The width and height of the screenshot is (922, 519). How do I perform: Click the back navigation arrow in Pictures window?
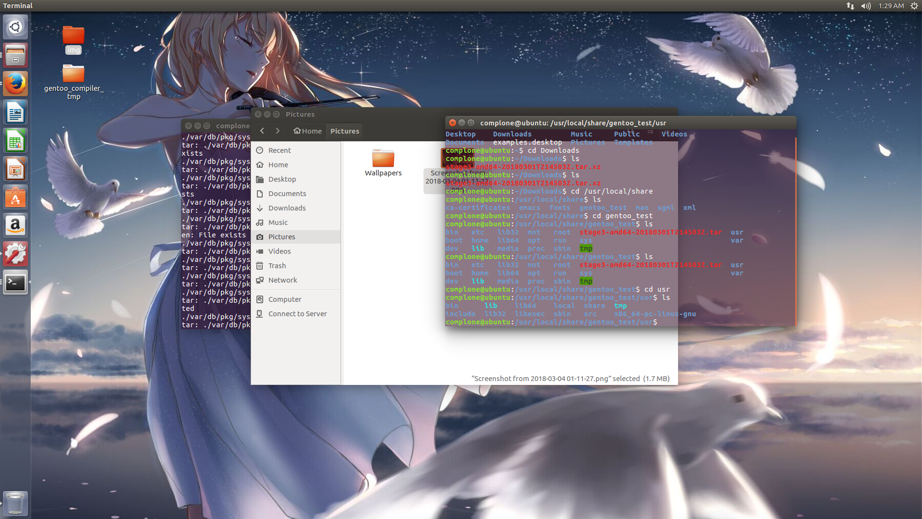click(262, 130)
